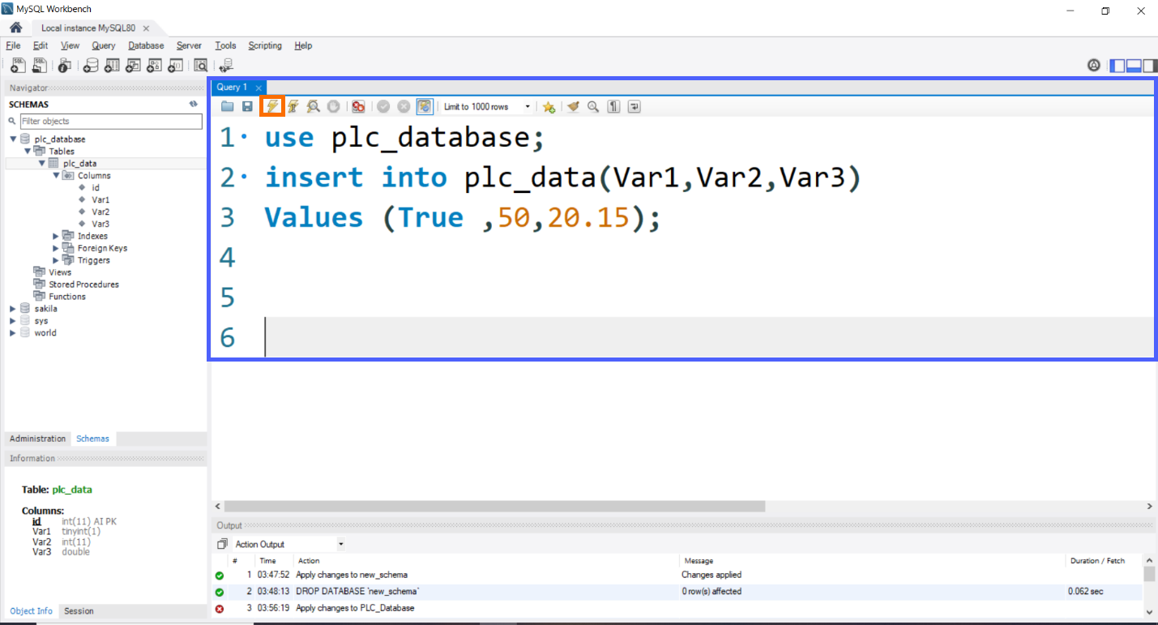The image size is (1158, 625).
Task: Switch to the Administration tab
Action: point(37,438)
